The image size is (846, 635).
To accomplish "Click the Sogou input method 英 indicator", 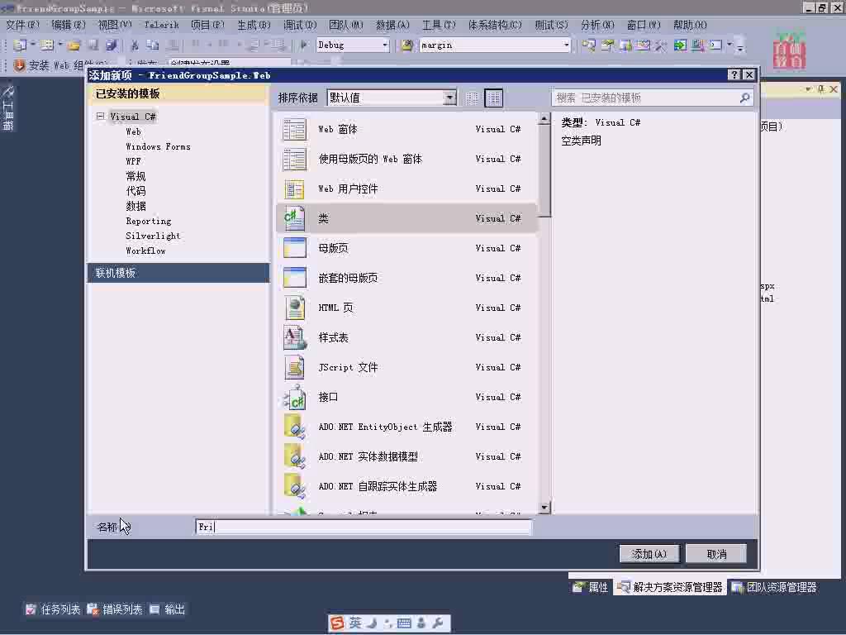I will [355, 623].
